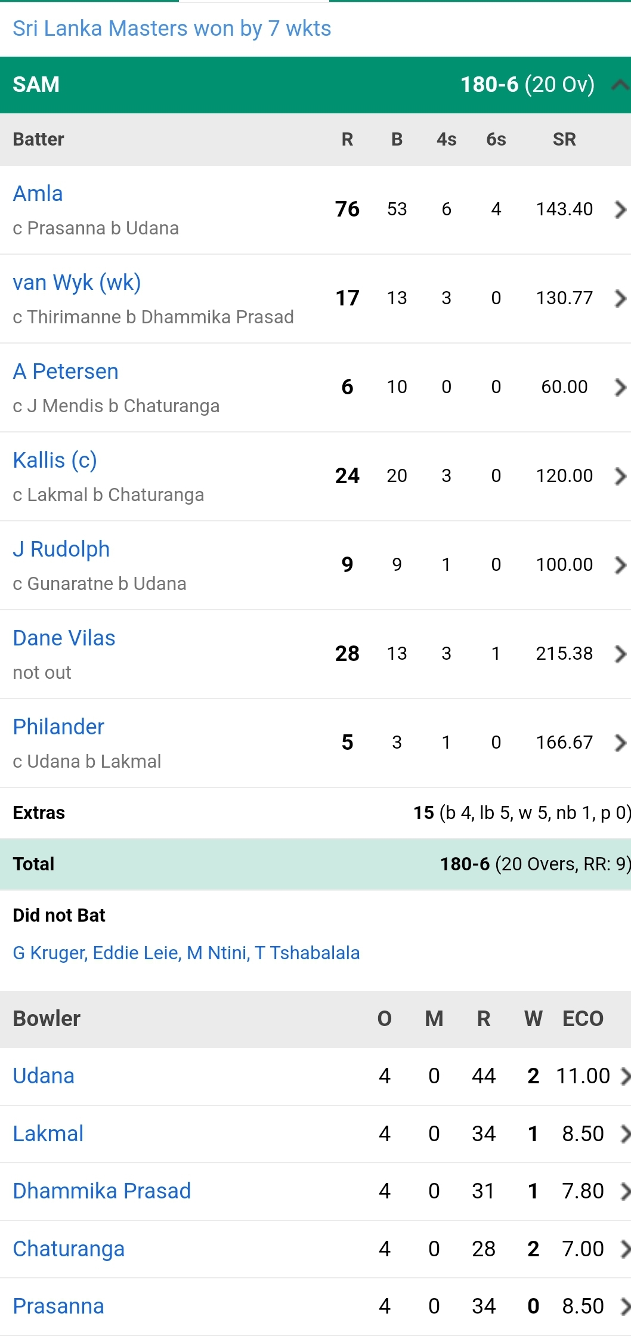
Task: Expand Chaturanga bowling row arrow
Action: [625, 1249]
